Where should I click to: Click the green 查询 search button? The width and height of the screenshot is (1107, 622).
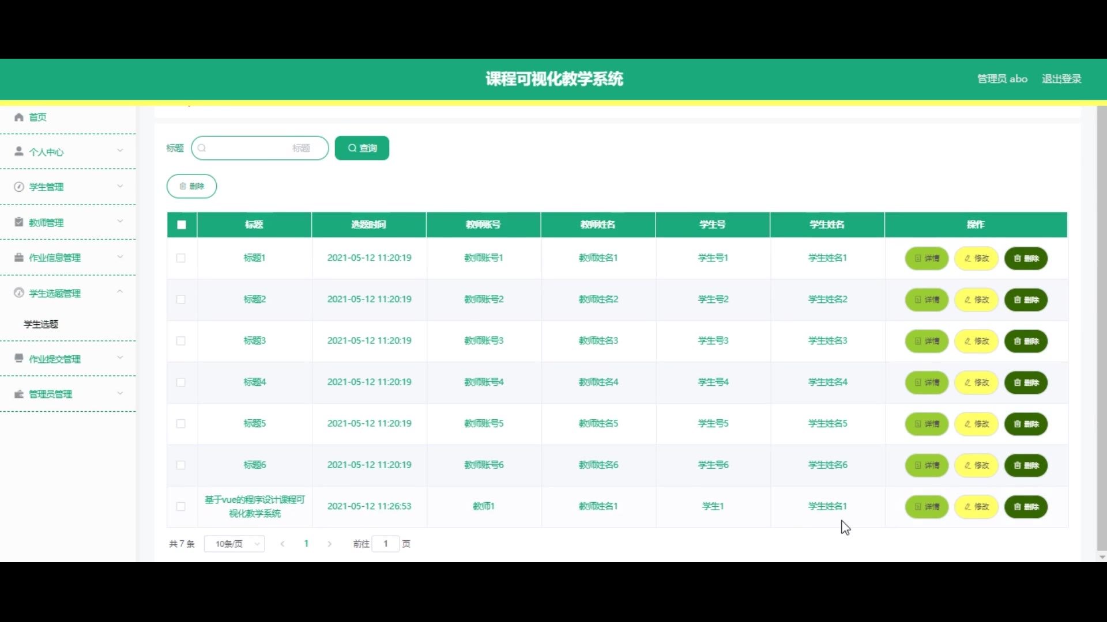362,148
